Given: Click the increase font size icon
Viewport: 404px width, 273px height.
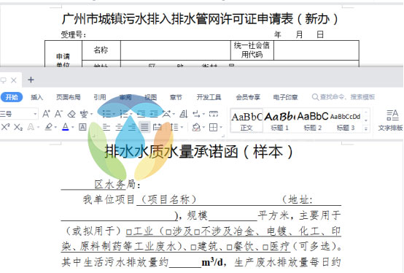Looking at the screenshot, I should click(x=46, y=114).
